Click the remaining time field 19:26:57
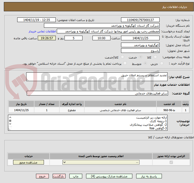The image size is (194, 183). pos(47,38)
